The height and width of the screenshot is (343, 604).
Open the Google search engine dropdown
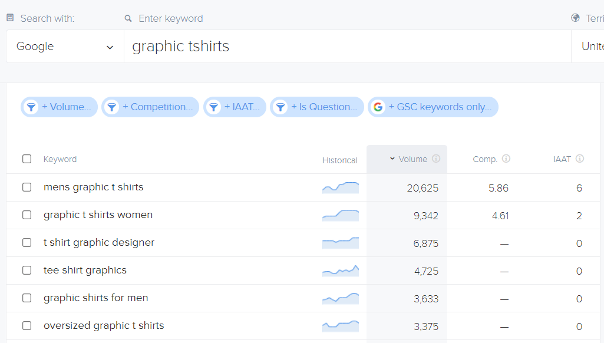point(65,47)
